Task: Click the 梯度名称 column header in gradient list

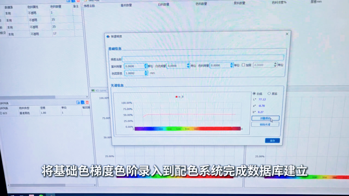Action: pos(90,6)
